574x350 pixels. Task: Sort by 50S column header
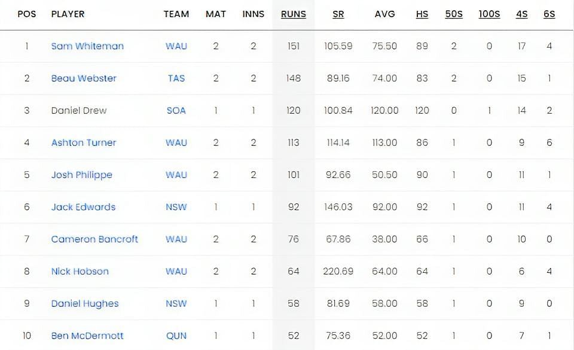(x=454, y=14)
